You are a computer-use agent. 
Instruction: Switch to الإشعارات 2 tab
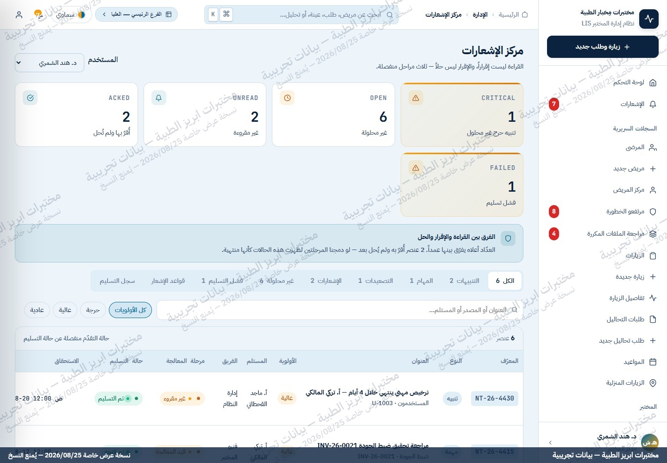click(x=326, y=281)
